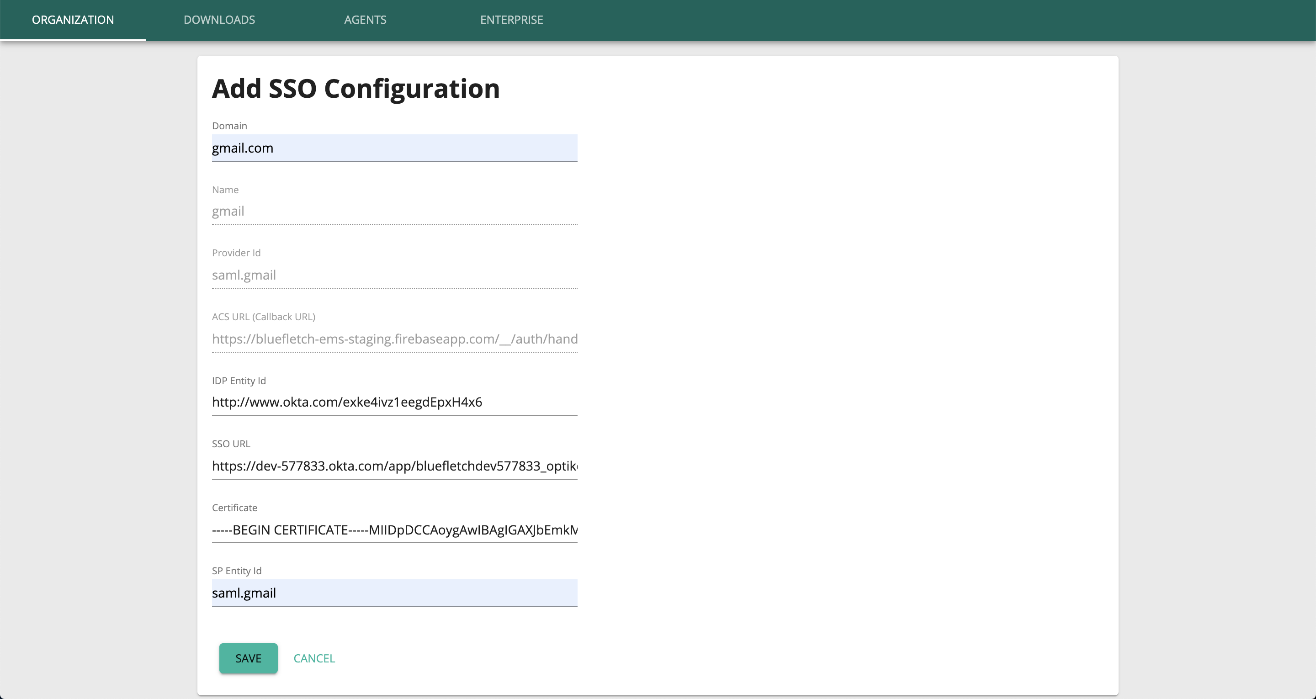Click the Name label text

click(225, 190)
